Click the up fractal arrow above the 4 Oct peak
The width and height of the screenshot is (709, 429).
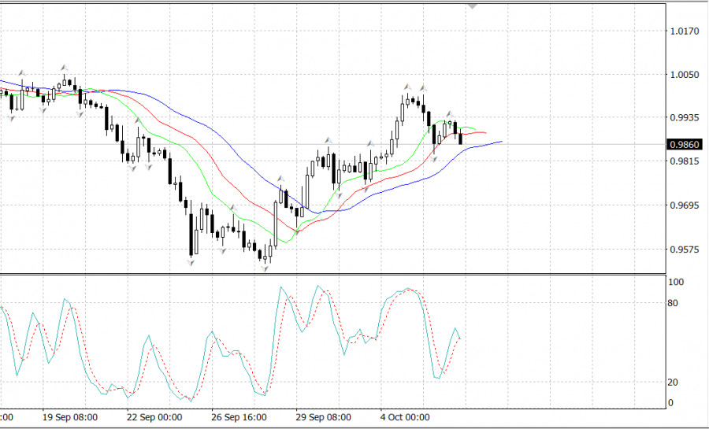coord(407,86)
